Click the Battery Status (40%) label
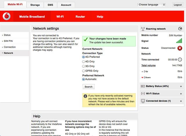 157,86
